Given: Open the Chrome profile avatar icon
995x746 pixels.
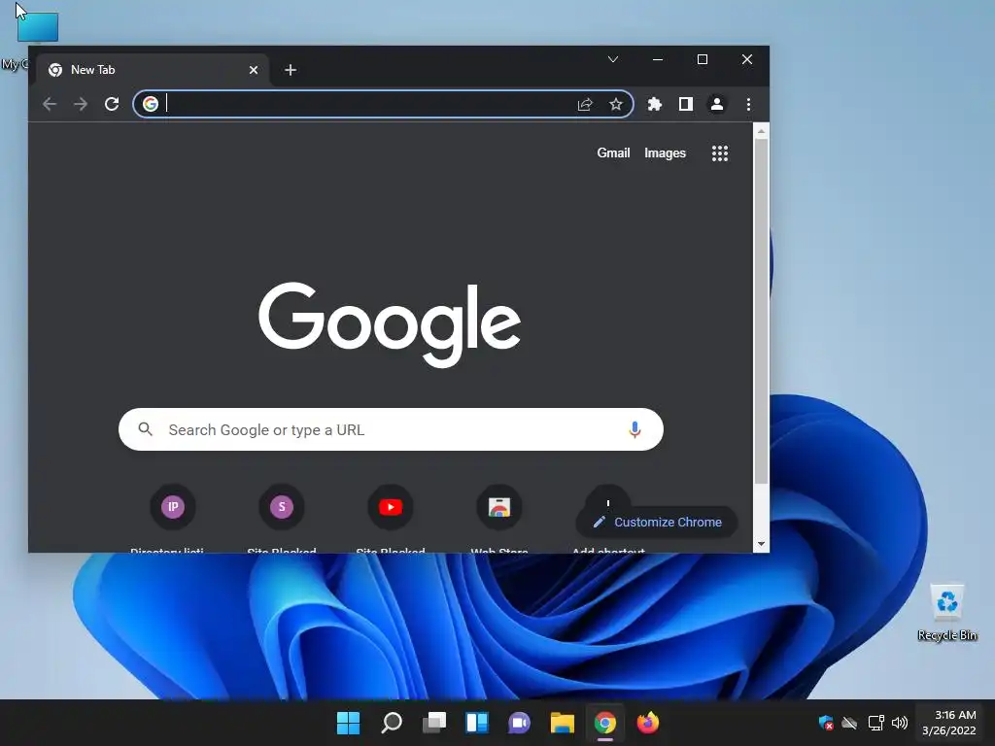Looking at the screenshot, I should 717,104.
